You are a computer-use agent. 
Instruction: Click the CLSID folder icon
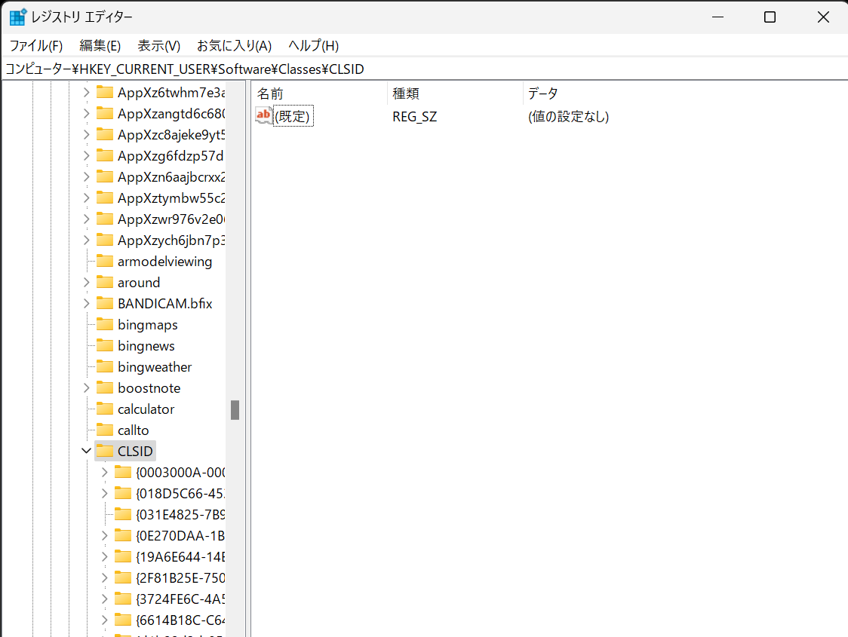pyautogui.click(x=104, y=451)
